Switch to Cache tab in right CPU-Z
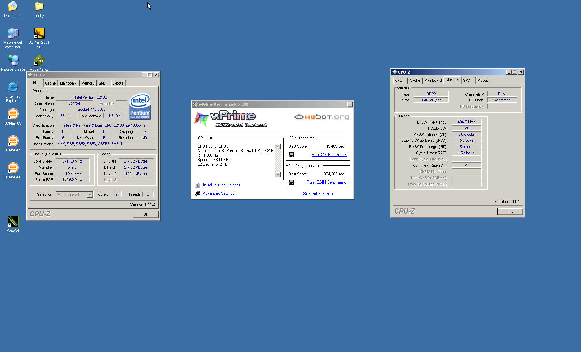The width and height of the screenshot is (581, 352). click(415, 80)
